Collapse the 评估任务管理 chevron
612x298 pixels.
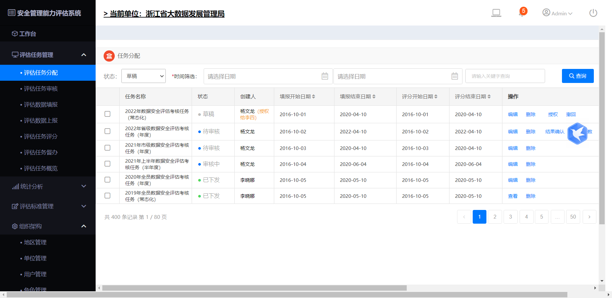84,55
